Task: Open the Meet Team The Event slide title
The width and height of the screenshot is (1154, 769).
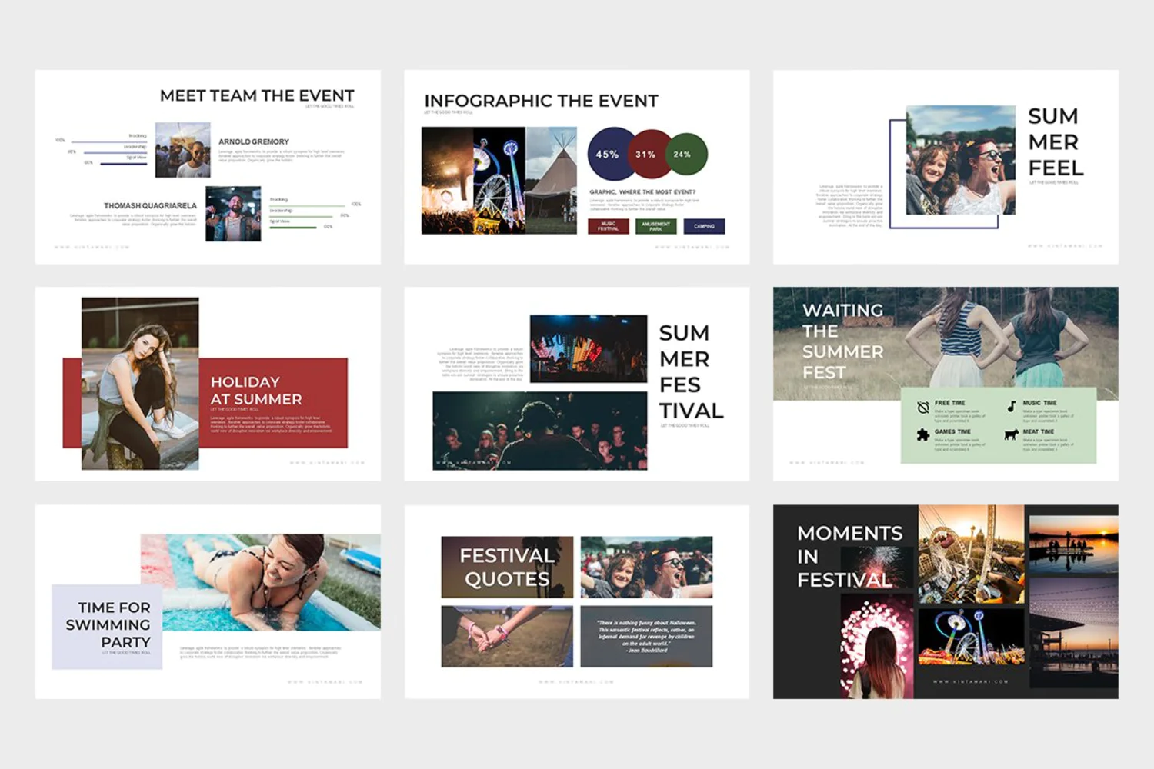Action: pyautogui.click(x=257, y=95)
